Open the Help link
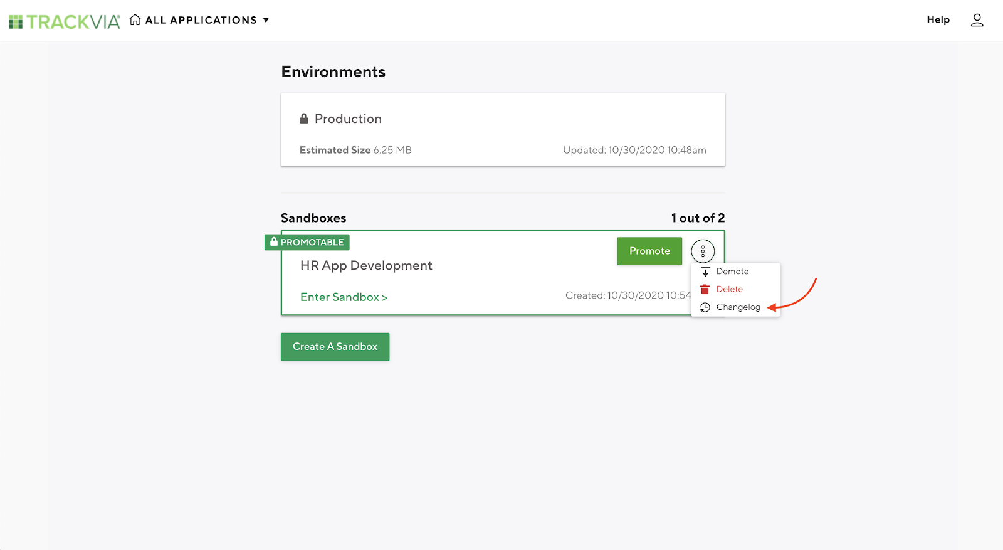This screenshot has height=550, width=1003. coord(938,19)
